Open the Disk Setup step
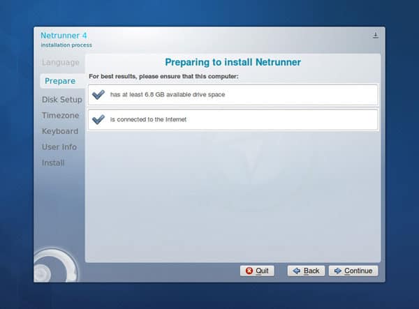 pyautogui.click(x=62, y=100)
